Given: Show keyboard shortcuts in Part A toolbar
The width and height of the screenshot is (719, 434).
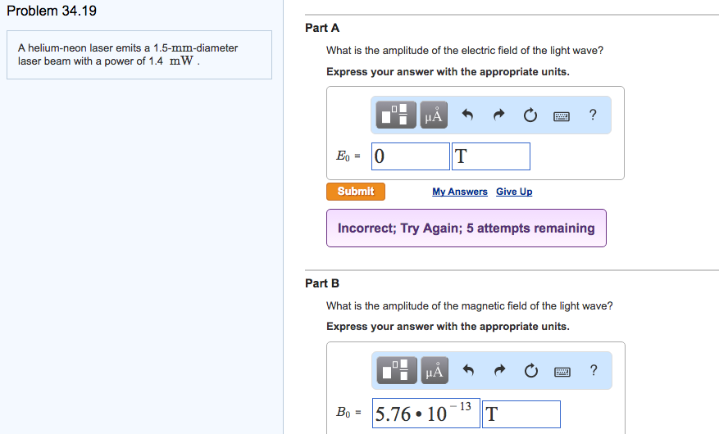Looking at the screenshot, I should click(x=562, y=115).
